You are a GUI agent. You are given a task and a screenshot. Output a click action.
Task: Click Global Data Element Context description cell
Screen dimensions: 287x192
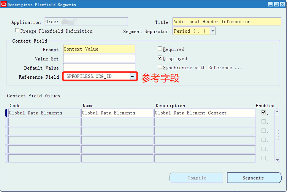coord(205,113)
